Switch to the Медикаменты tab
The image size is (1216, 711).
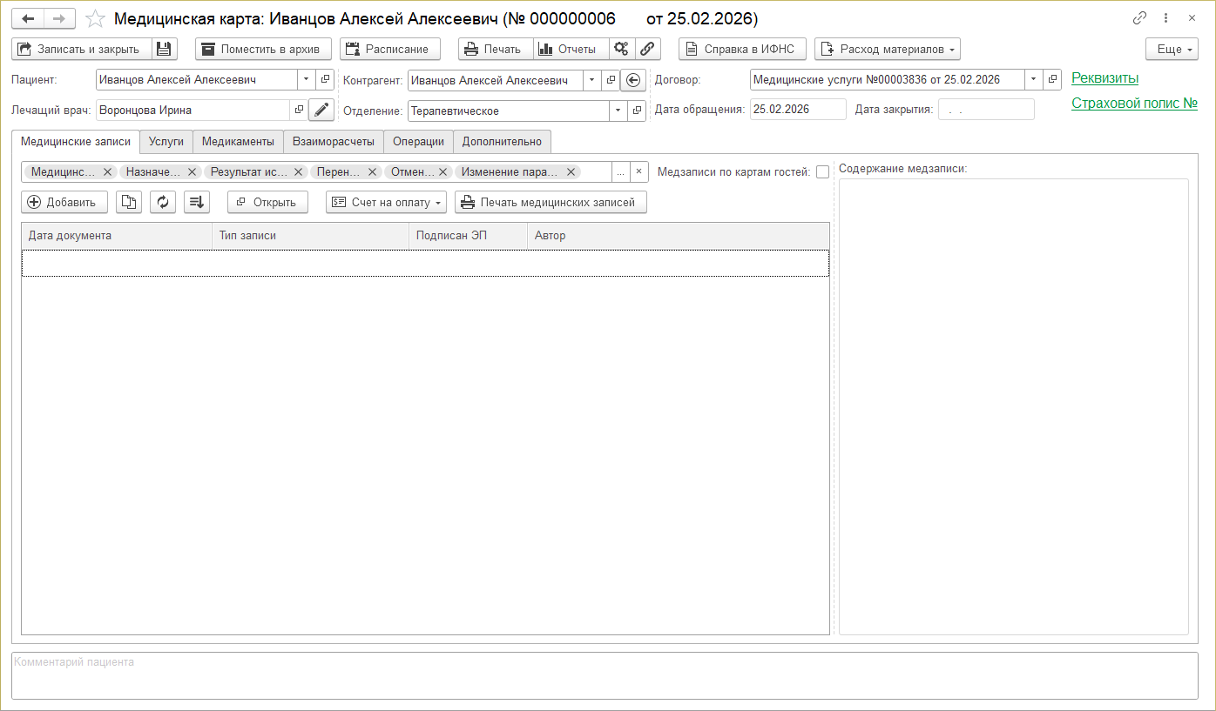coord(238,141)
